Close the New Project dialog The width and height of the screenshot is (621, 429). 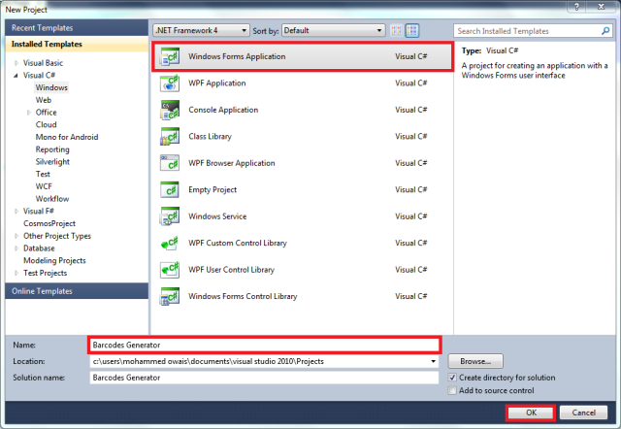[601, 7]
